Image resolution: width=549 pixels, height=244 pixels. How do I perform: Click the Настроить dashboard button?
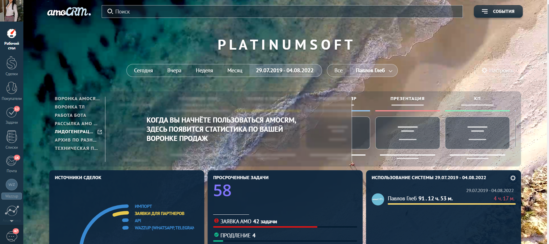[x=498, y=70]
